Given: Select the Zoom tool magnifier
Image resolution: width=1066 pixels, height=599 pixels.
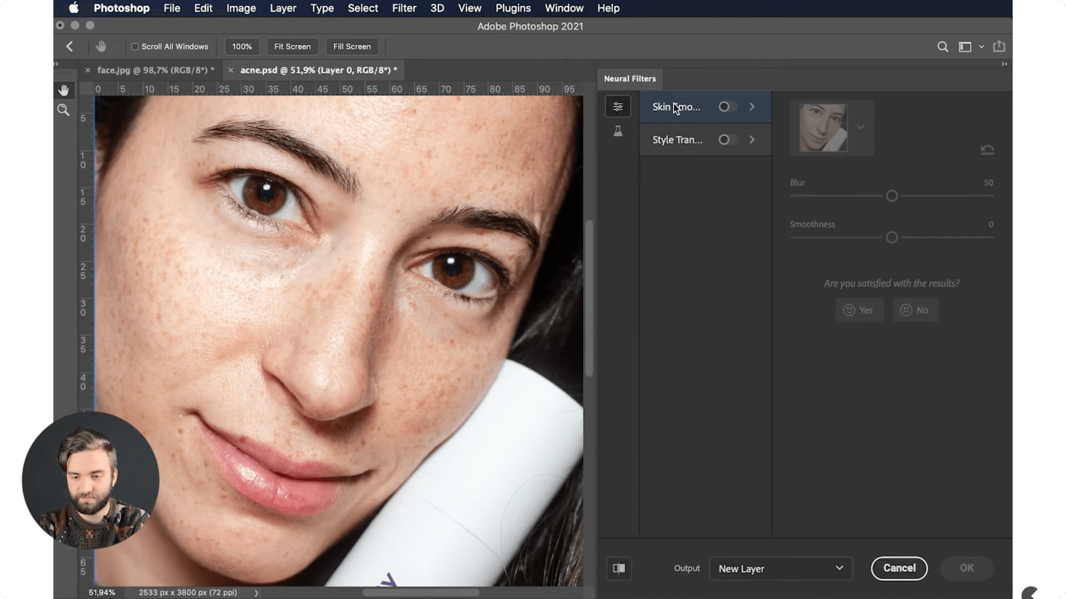Looking at the screenshot, I should (x=64, y=109).
